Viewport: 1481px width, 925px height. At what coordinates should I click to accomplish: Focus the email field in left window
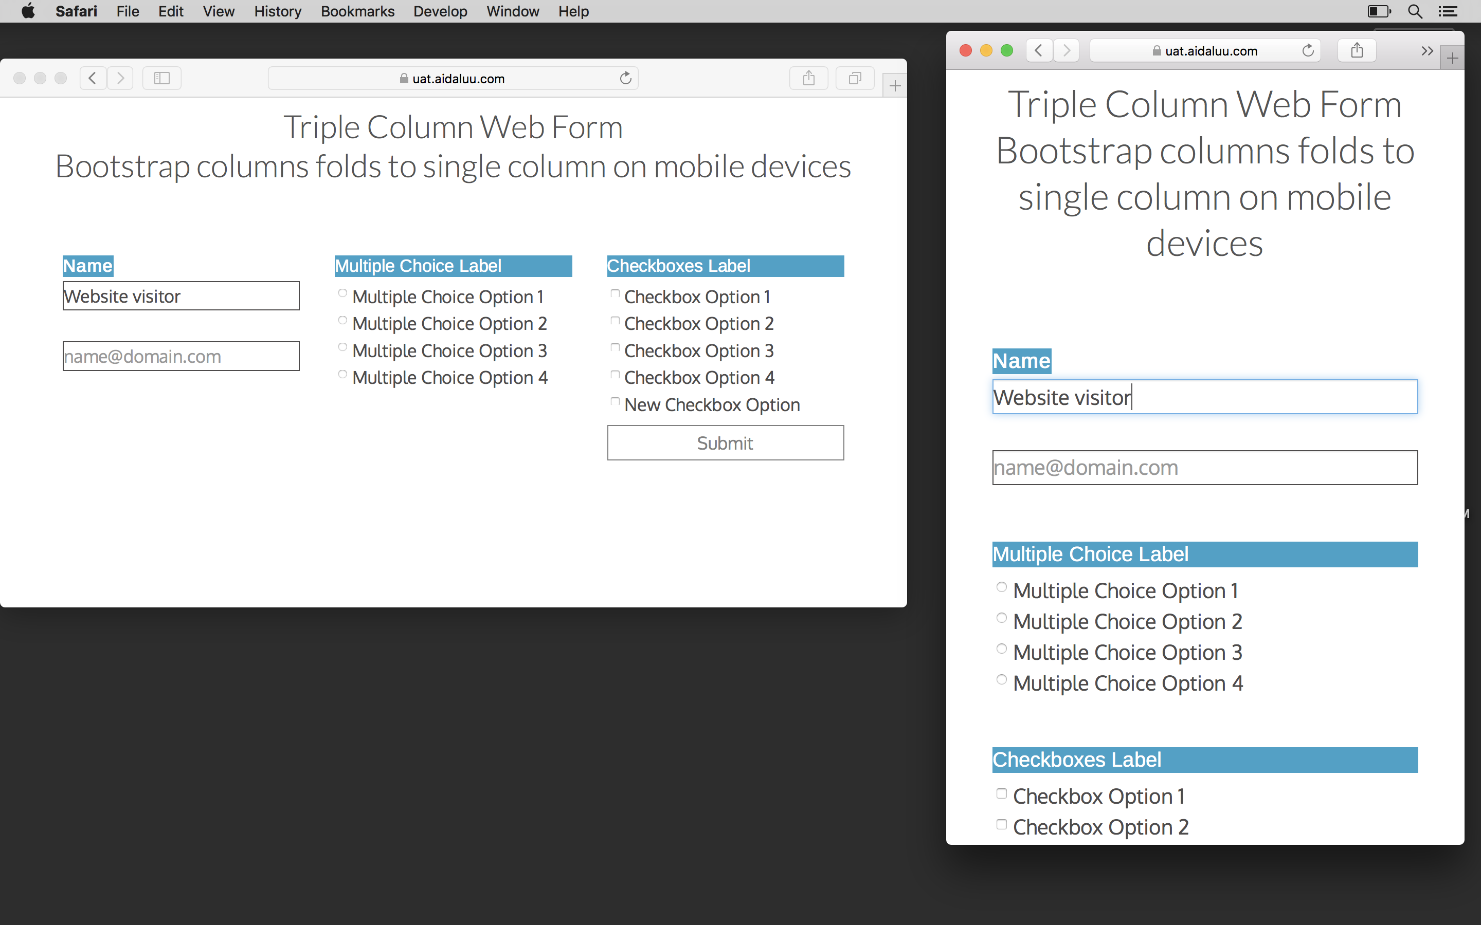pyautogui.click(x=181, y=356)
